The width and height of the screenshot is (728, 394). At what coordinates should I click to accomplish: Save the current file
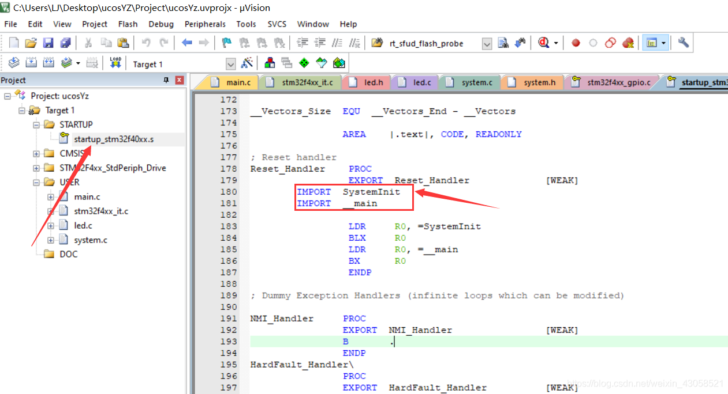click(48, 43)
